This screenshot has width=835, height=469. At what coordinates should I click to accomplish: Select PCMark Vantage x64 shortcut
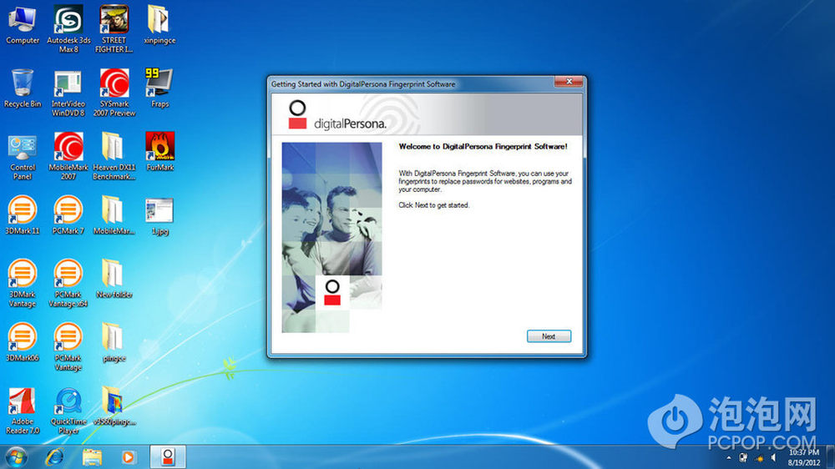click(68, 283)
